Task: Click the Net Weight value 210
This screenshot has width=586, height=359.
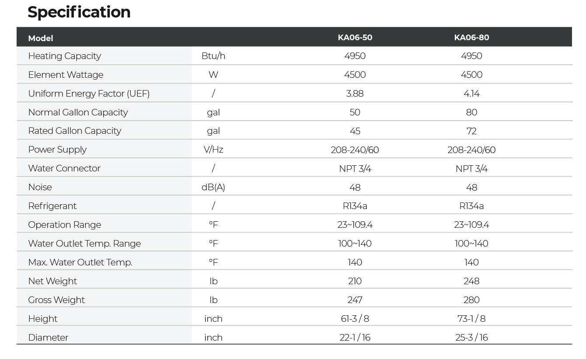Action: 355,281
